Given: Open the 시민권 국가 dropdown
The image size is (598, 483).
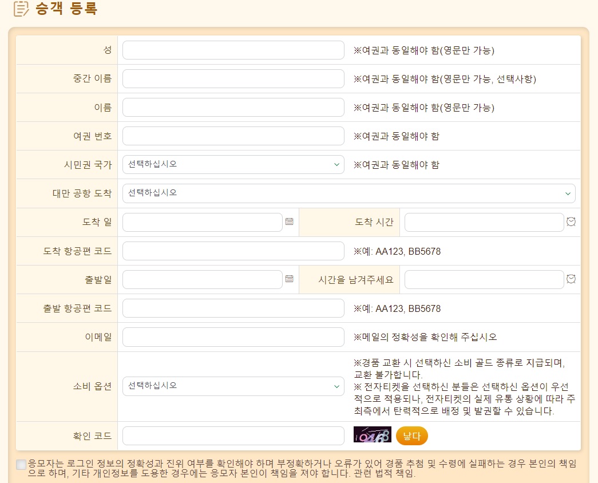Looking at the screenshot, I should 233,164.
